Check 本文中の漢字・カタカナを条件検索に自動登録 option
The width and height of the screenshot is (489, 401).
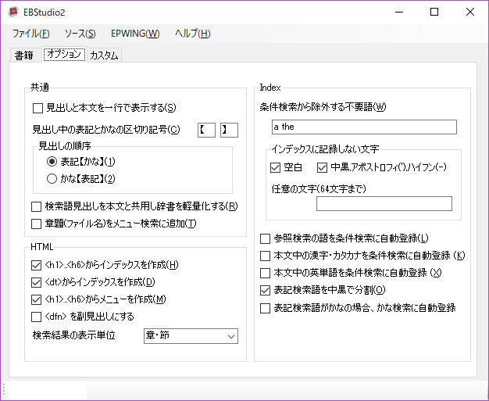265,256
